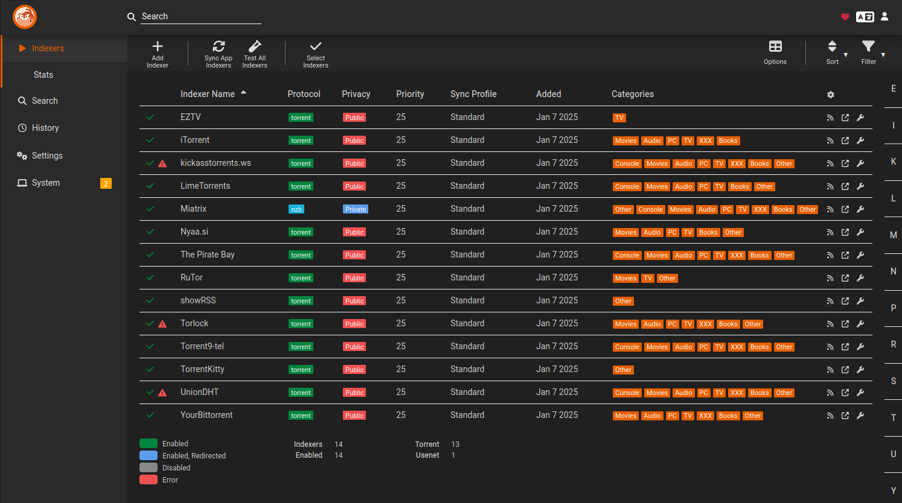Image resolution: width=902 pixels, height=503 pixels.
Task: Open History in the sidebar
Action: click(x=64, y=128)
